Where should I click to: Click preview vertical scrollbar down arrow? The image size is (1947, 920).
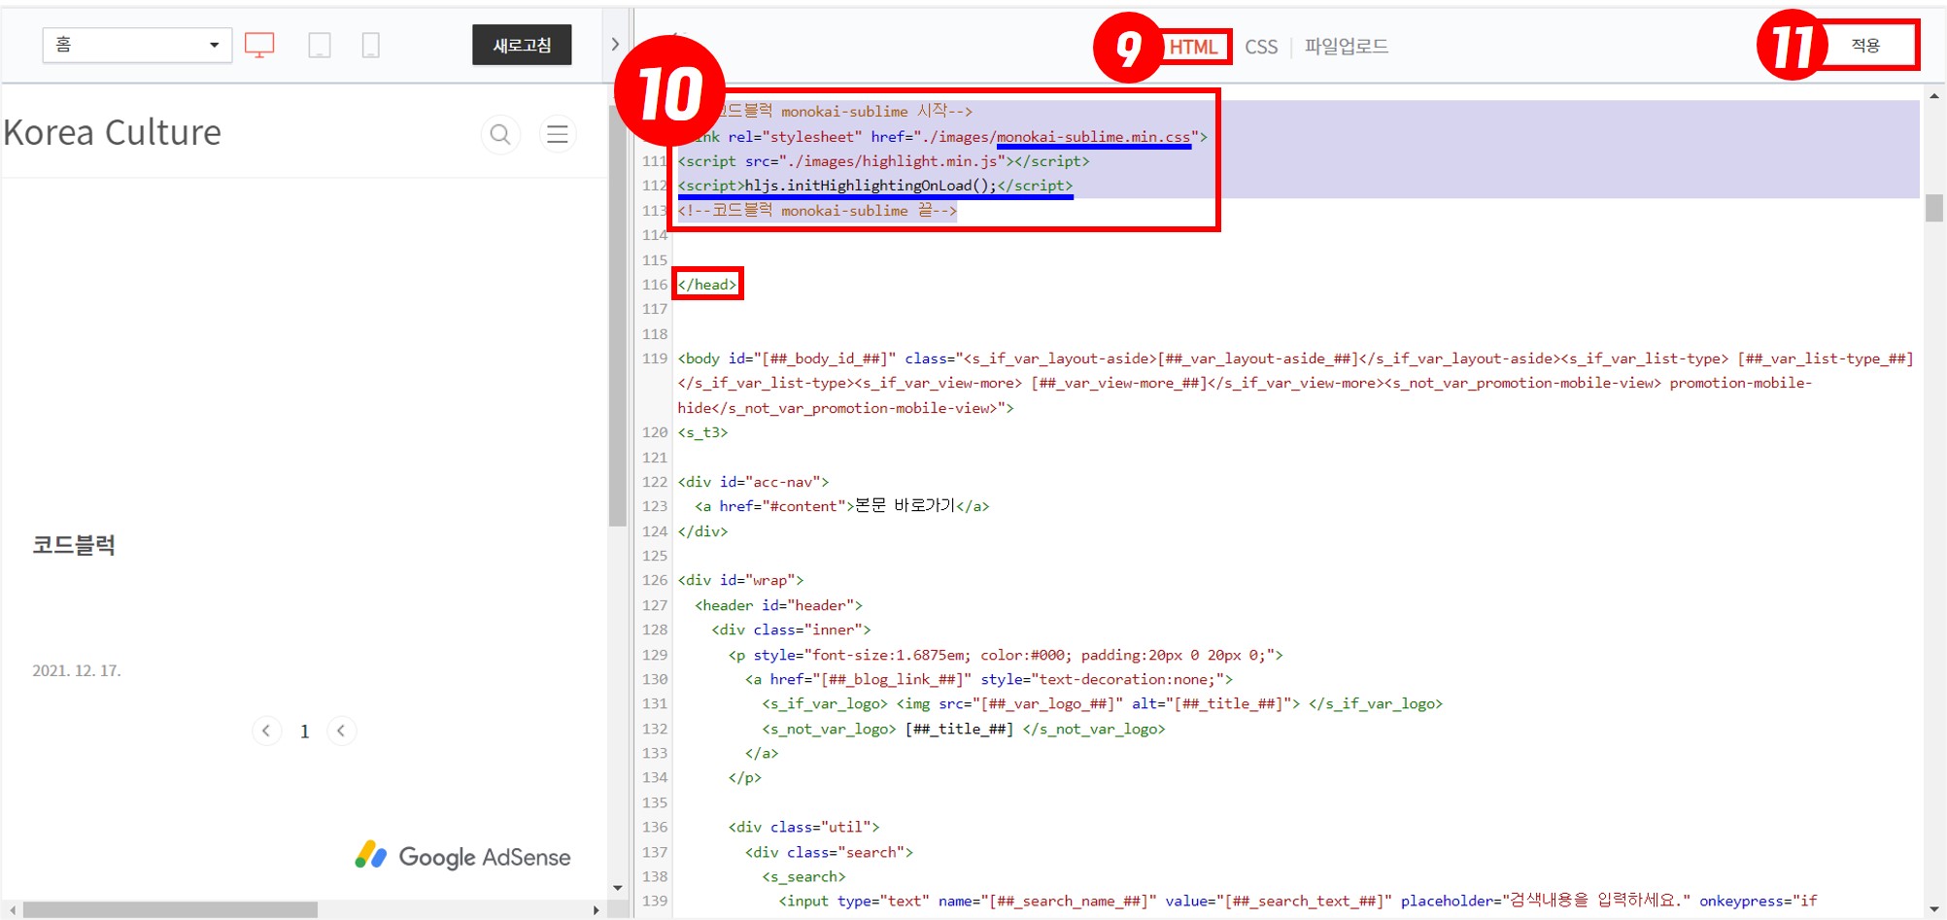[x=618, y=888]
